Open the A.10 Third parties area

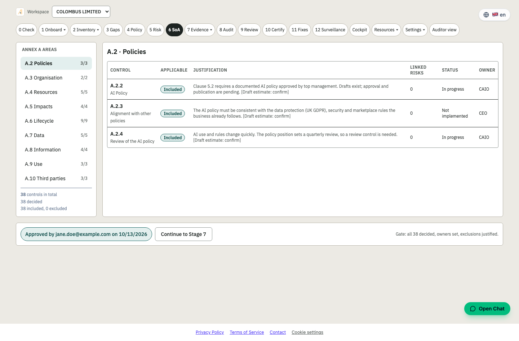56,178
